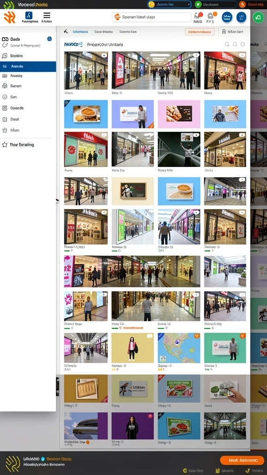The image size is (267, 475).
Task: Click the back arrow above the gallery
Action: click(x=66, y=32)
